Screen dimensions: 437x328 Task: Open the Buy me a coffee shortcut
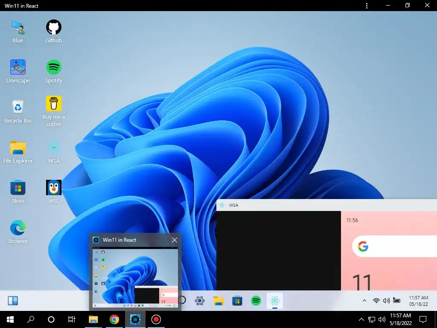[53, 111]
